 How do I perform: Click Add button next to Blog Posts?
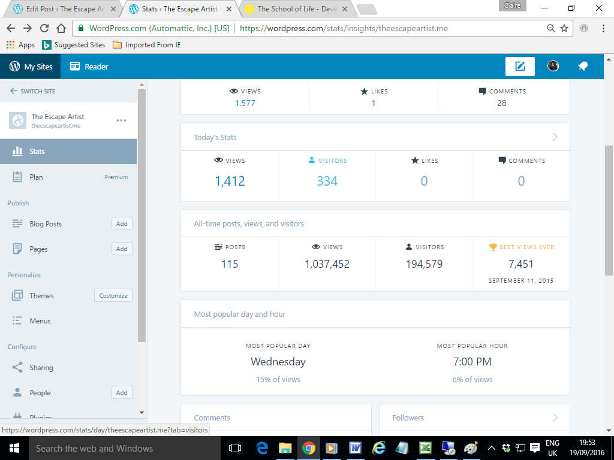coord(122,223)
